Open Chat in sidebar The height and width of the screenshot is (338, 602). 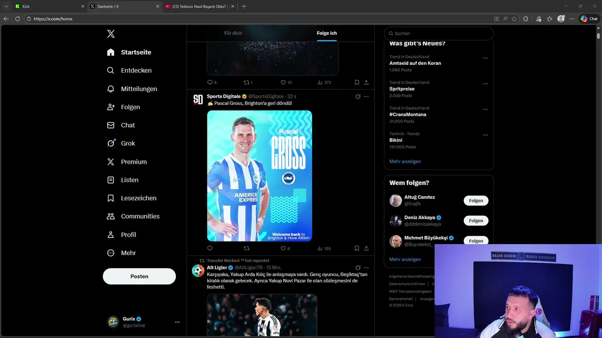coord(121,125)
